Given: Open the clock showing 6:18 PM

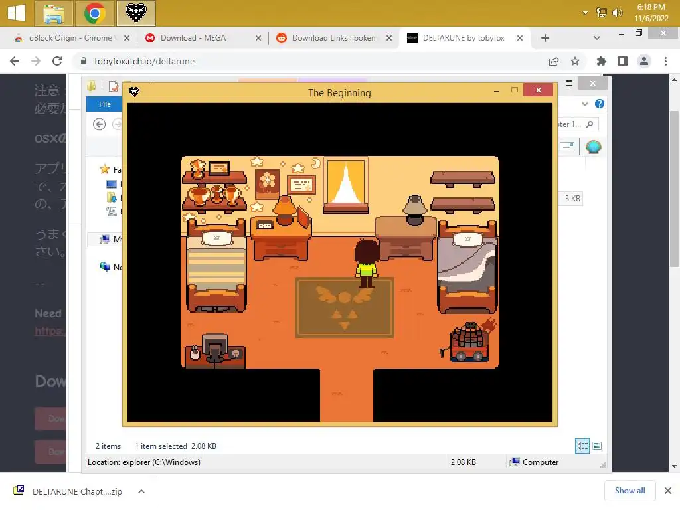Looking at the screenshot, I should pos(651,13).
